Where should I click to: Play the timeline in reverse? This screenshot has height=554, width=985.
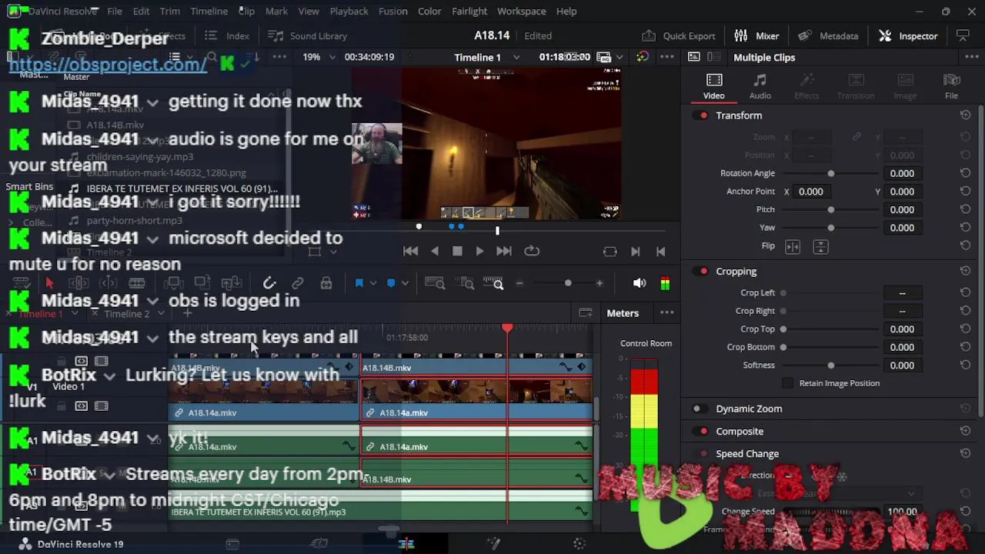pyautogui.click(x=435, y=251)
